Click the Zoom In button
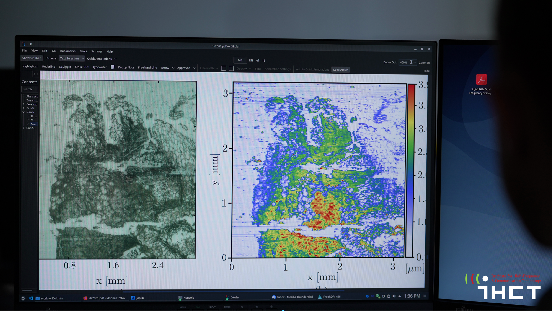The height and width of the screenshot is (311, 553). coord(424,63)
